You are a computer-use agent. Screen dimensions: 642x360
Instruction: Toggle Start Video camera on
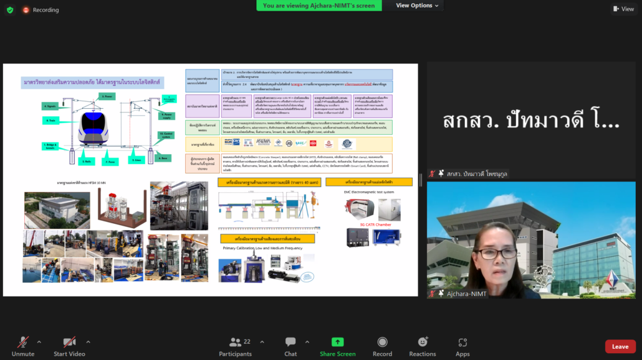(x=69, y=346)
